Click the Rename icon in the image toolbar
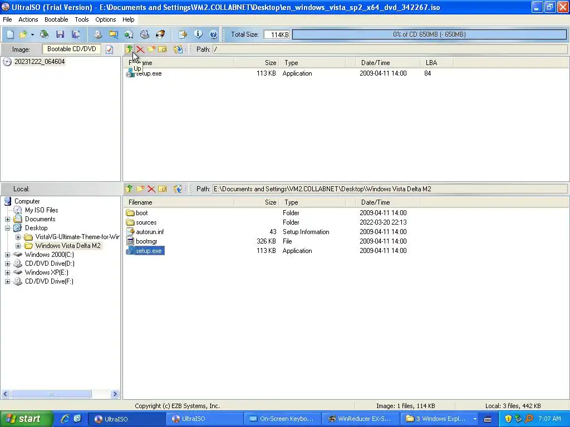This screenshot has width=570, height=427. pyautogui.click(x=163, y=49)
